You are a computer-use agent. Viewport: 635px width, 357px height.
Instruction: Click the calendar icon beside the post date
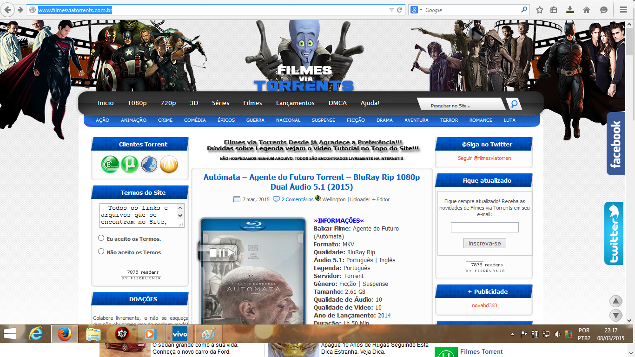(237, 199)
